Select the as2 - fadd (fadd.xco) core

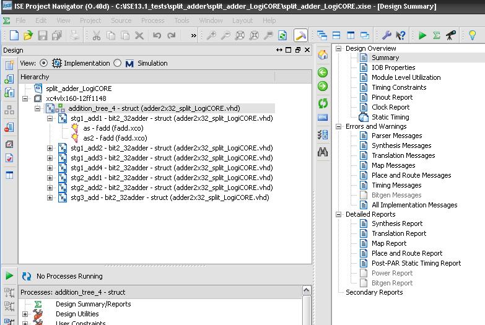point(115,138)
